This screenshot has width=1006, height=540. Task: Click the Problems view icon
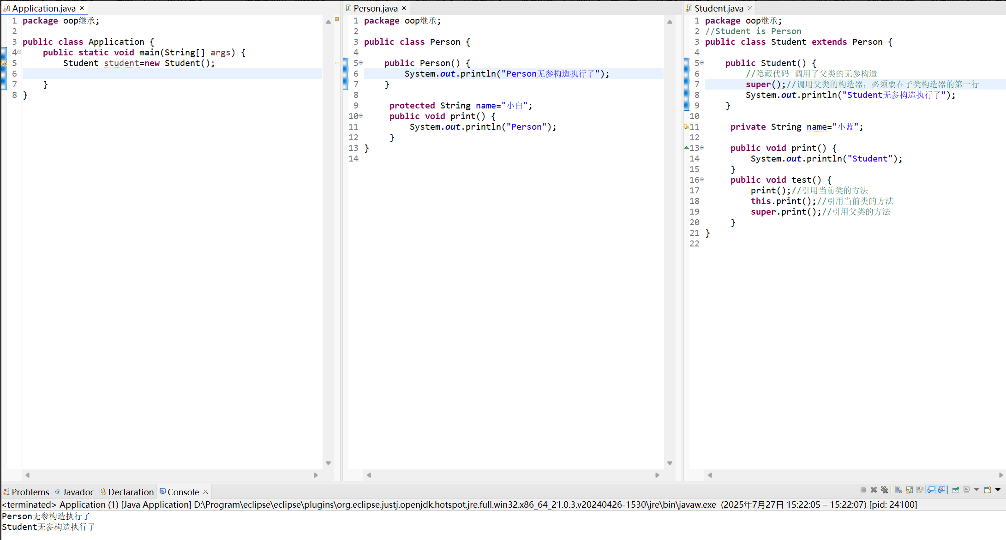6,492
